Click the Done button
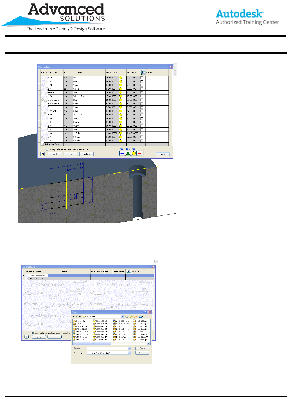 click(x=163, y=154)
